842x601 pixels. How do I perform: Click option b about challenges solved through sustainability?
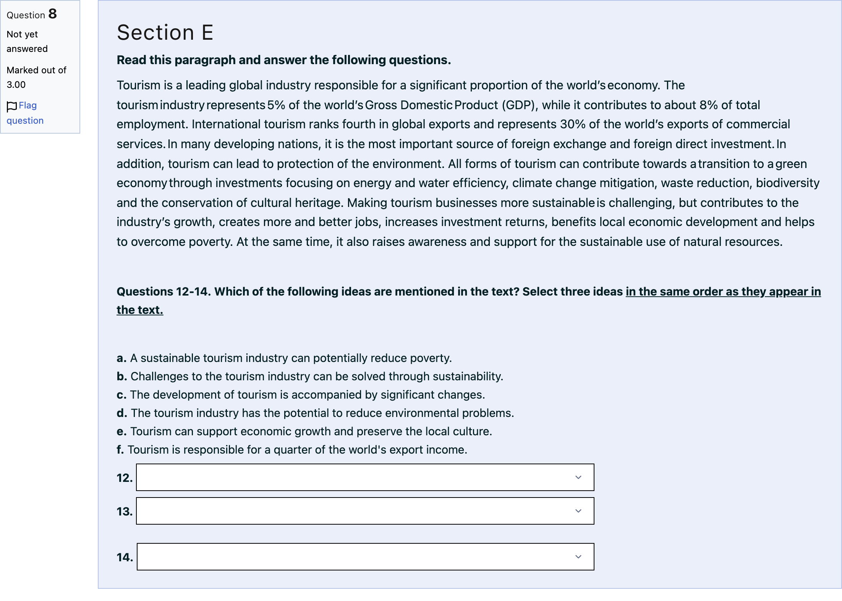click(310, 376)
